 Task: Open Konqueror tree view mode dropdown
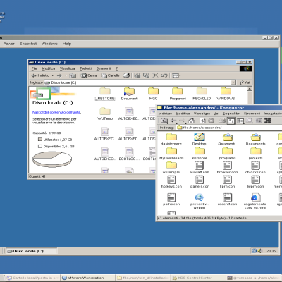point(240,121)
